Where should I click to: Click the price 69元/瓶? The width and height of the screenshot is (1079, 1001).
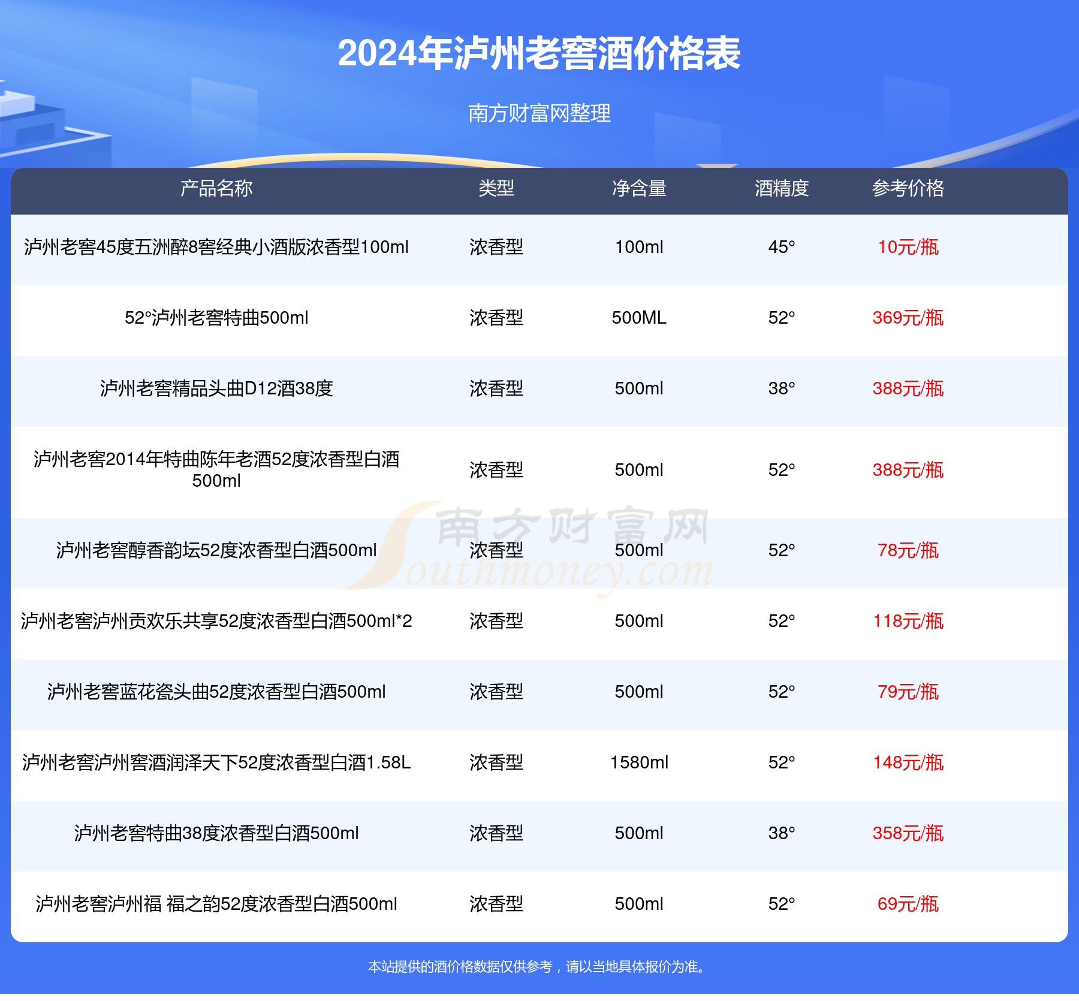click(908, 904)
